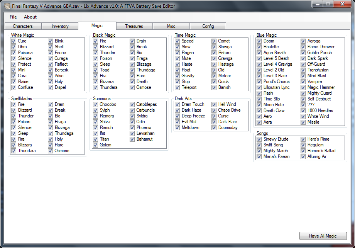Toggle the Golem summon checkbox

coord(96,145)
